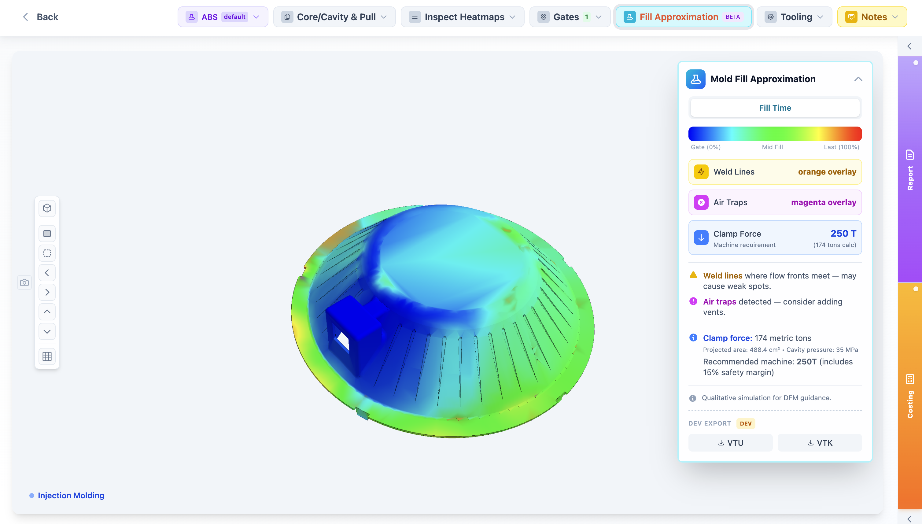Click the Back navigation link
This screenshot has height=524, width=922.
click(x=41, y=17)
